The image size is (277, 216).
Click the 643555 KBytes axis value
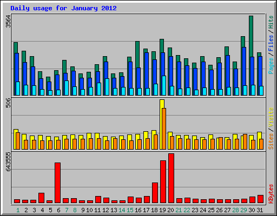point(8,161)
